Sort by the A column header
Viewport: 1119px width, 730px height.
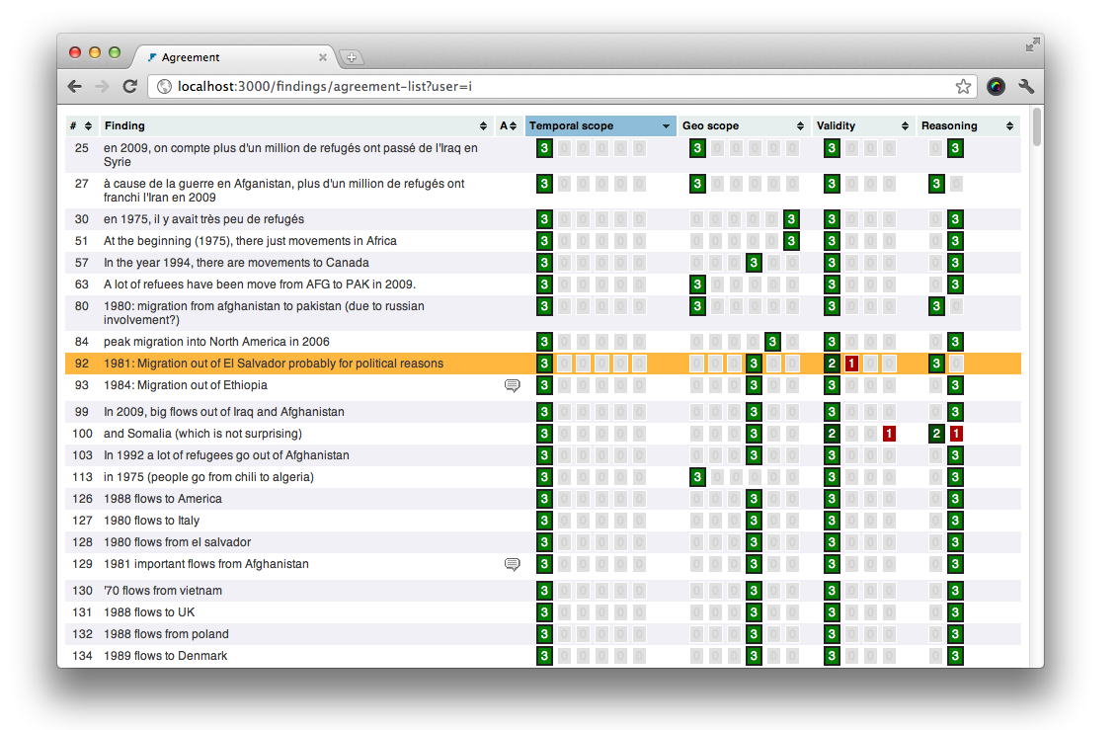[x=508, y=125]
